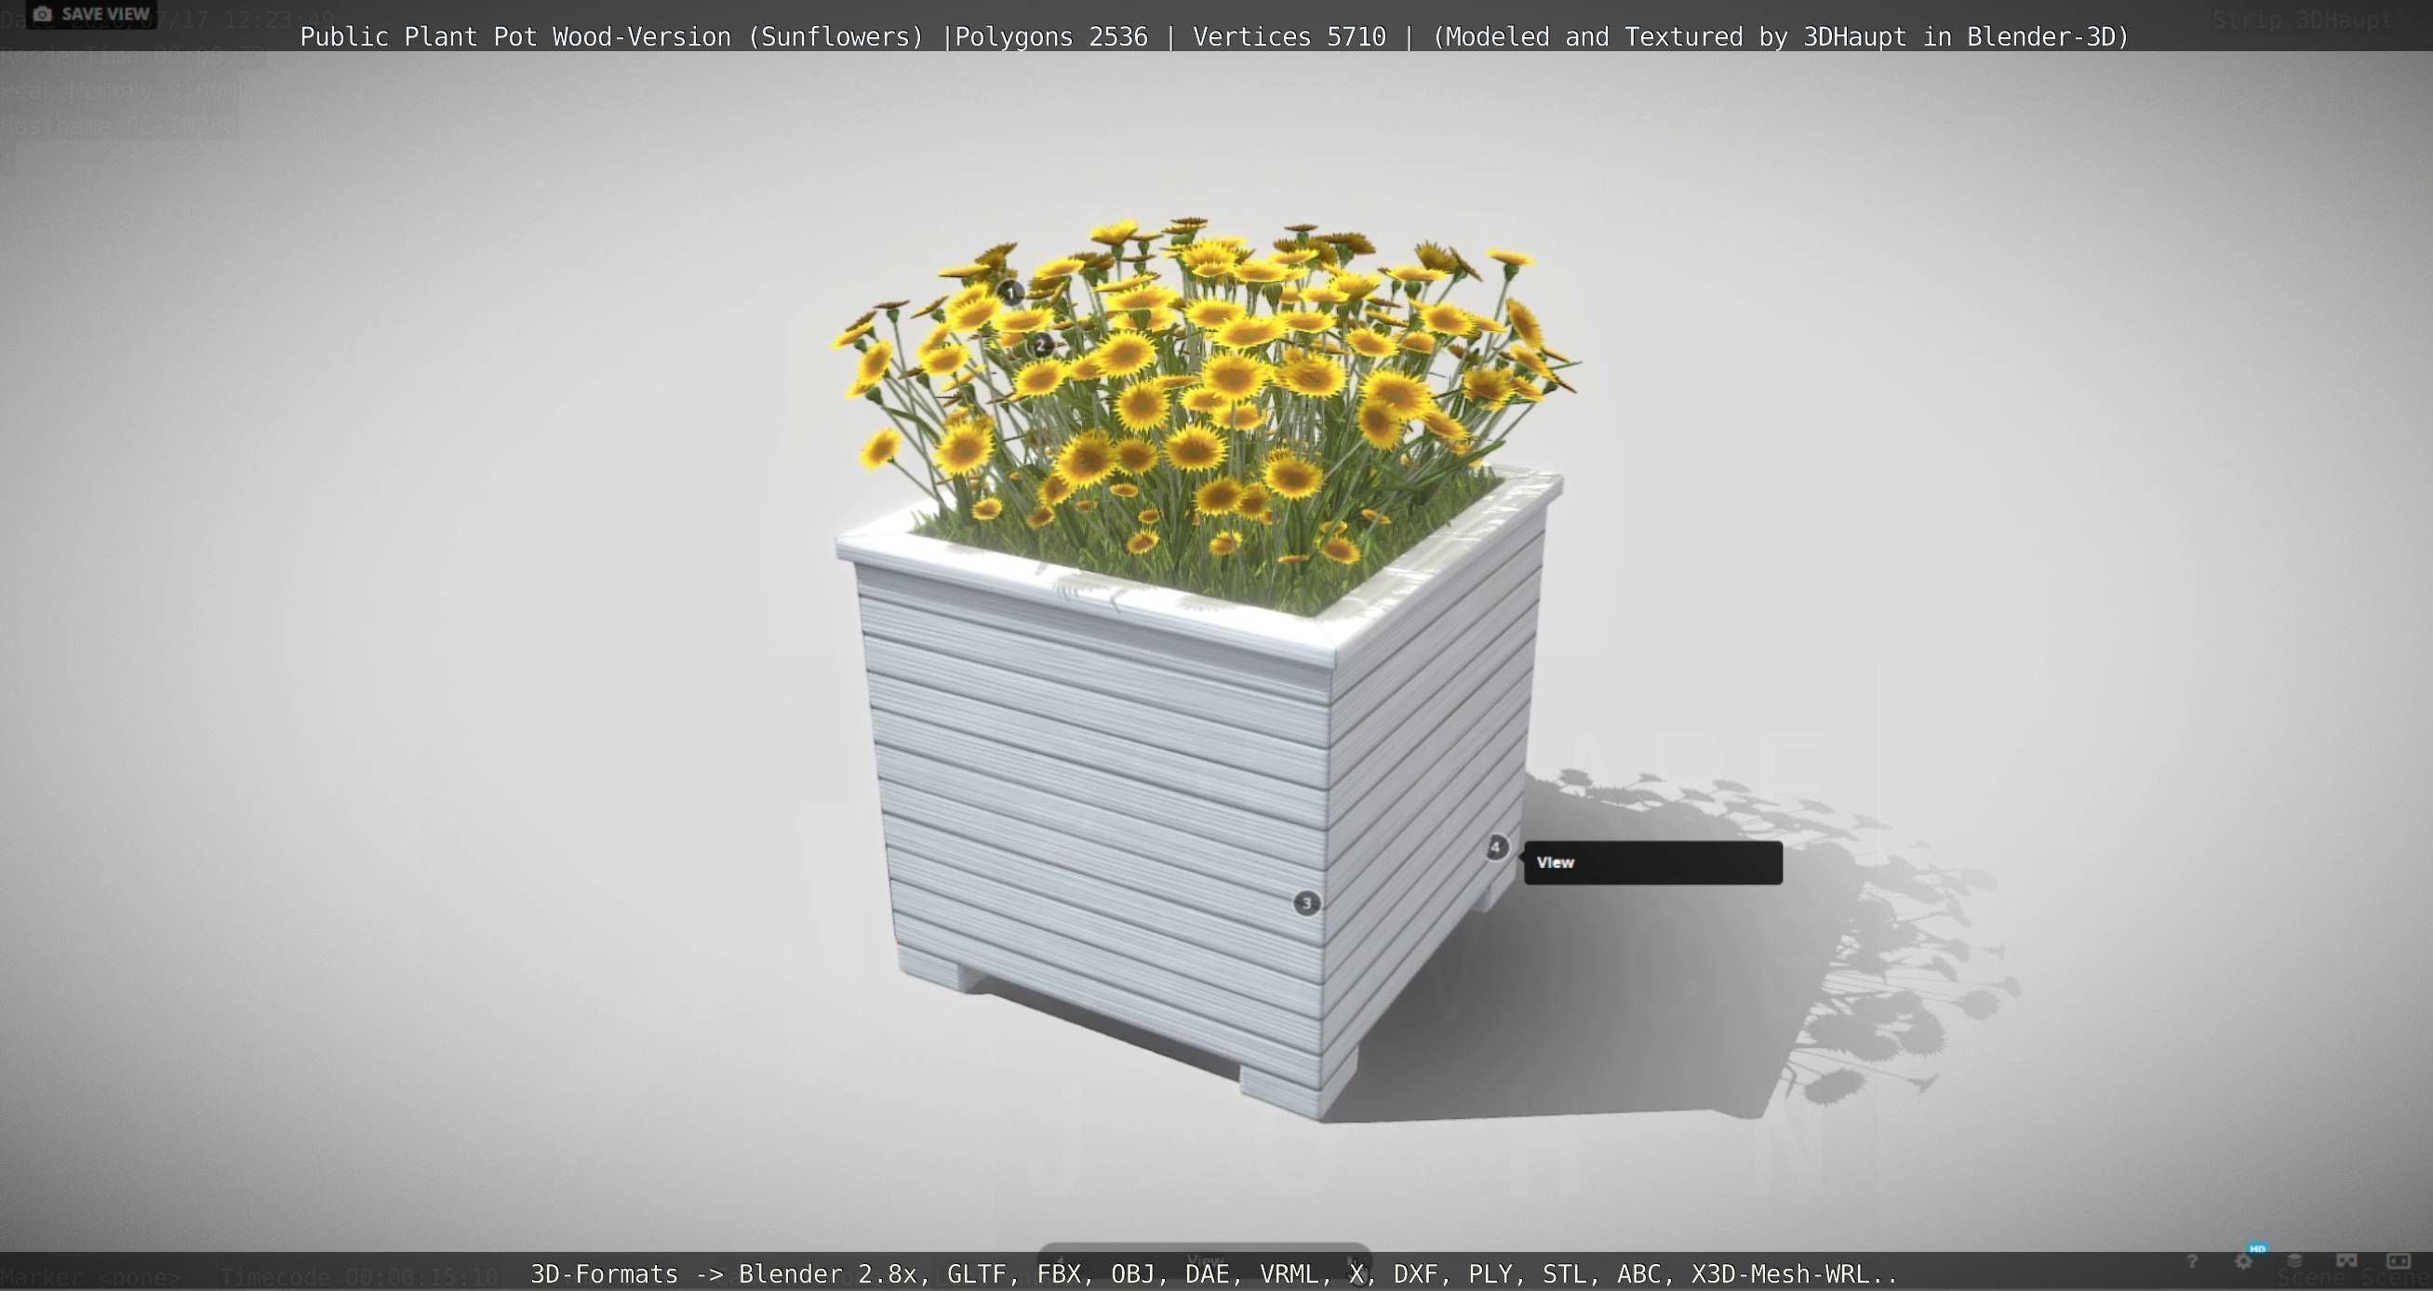Click annotation marker 4 beside the View tooltip
This screenshot has height=1291, width=2433.
[1495, 847]
